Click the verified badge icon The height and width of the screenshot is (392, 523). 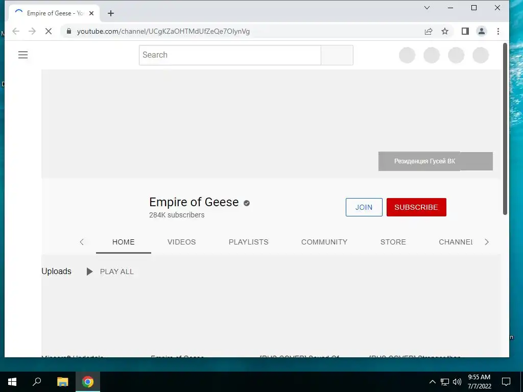point(247,203)
